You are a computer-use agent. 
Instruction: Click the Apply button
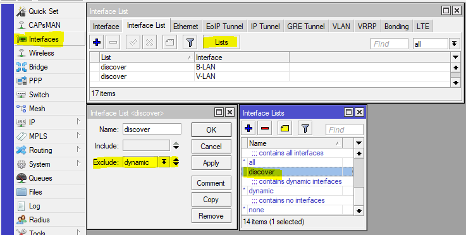[211, 163]
